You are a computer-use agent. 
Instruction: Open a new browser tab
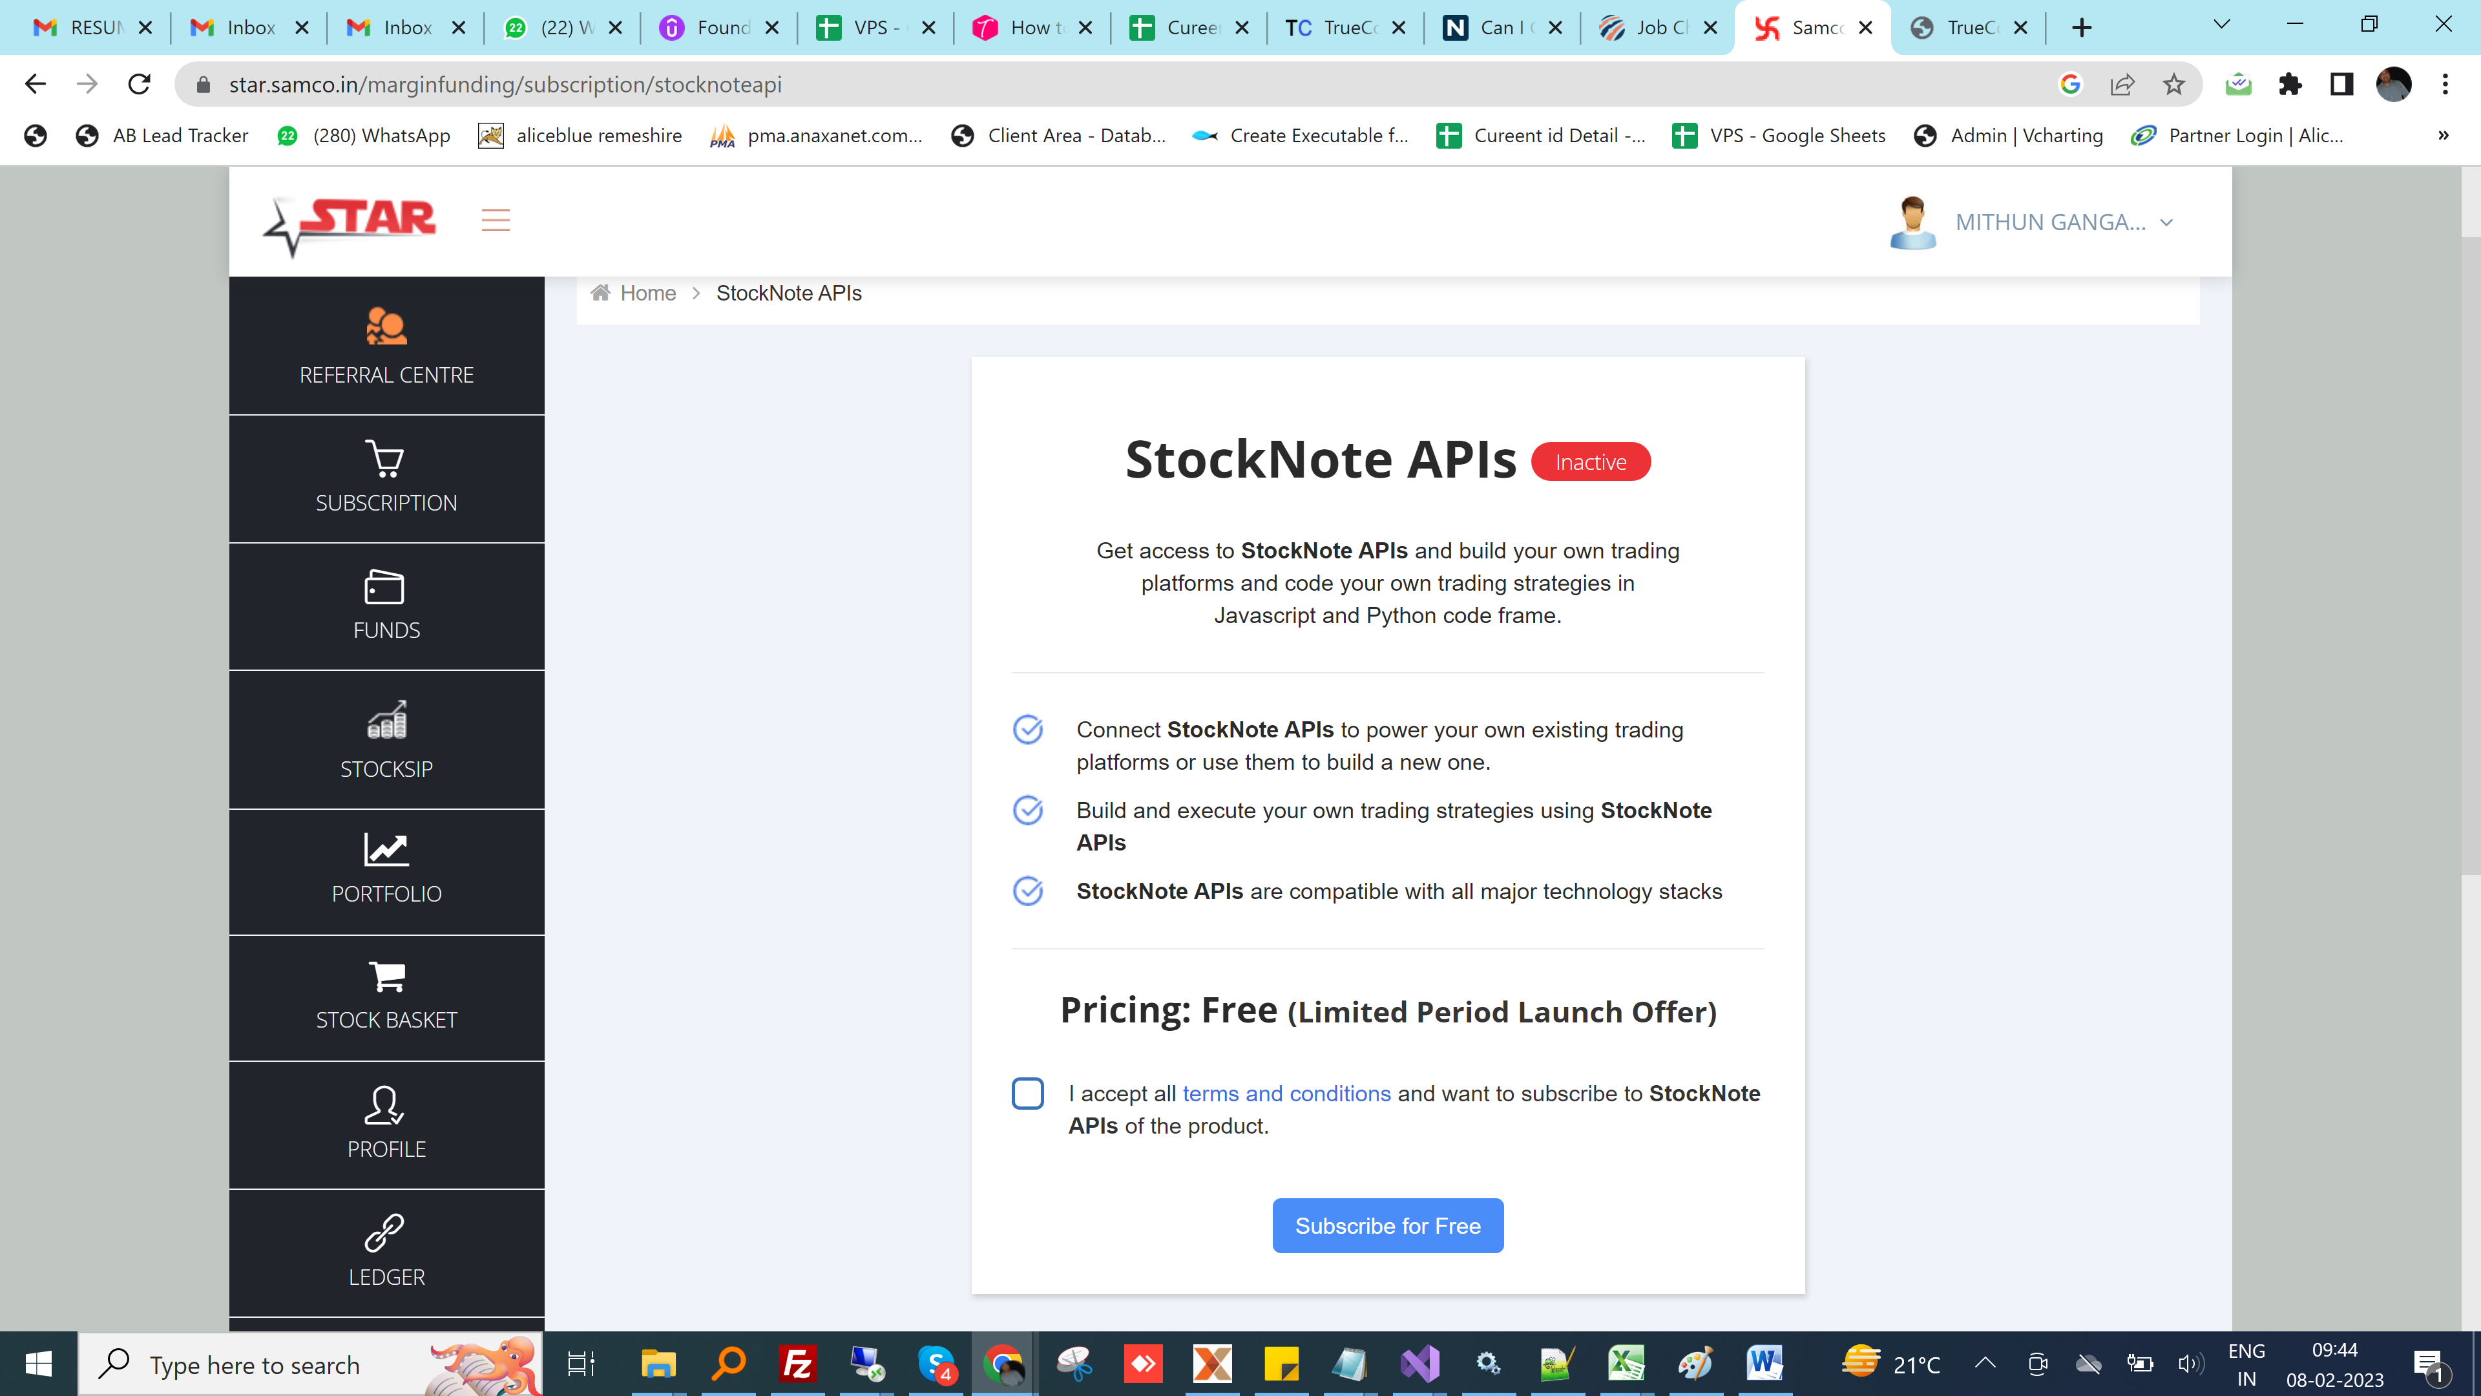(2081, 28)
